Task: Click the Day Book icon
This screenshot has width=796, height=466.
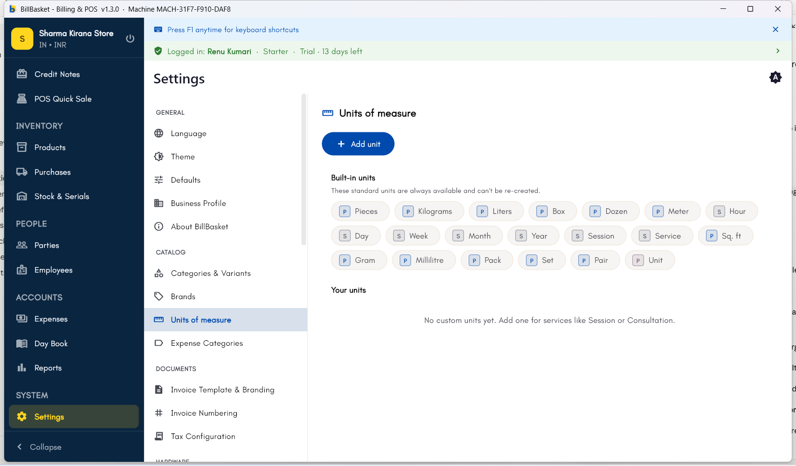Action: pos(22,343)
